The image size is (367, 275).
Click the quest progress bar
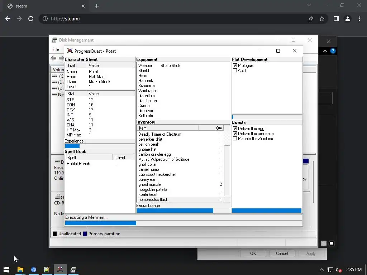coord(267,211)
